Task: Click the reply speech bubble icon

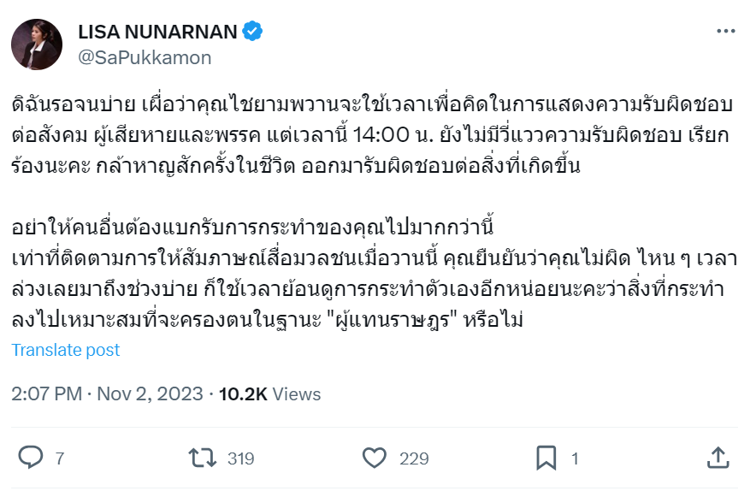Action: tap(31, 458)
